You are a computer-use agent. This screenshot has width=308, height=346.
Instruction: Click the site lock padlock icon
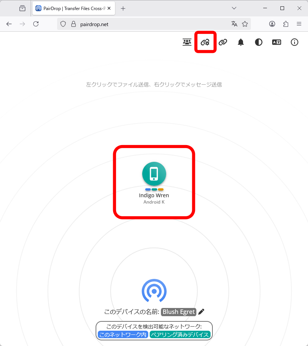tap(74, 24)
